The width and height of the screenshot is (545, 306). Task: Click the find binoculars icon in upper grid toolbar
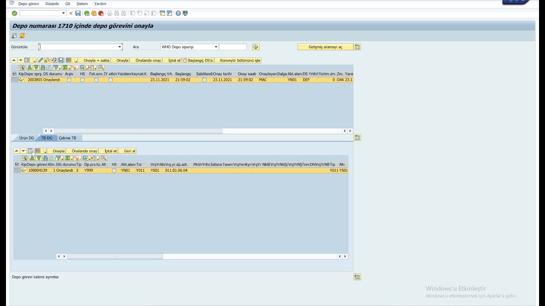pyautogui.click(x=43, y=68)
